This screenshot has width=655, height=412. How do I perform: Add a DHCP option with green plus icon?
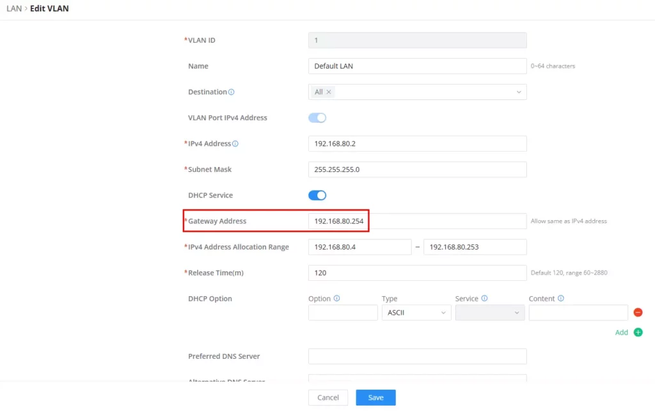click(638, 332)
